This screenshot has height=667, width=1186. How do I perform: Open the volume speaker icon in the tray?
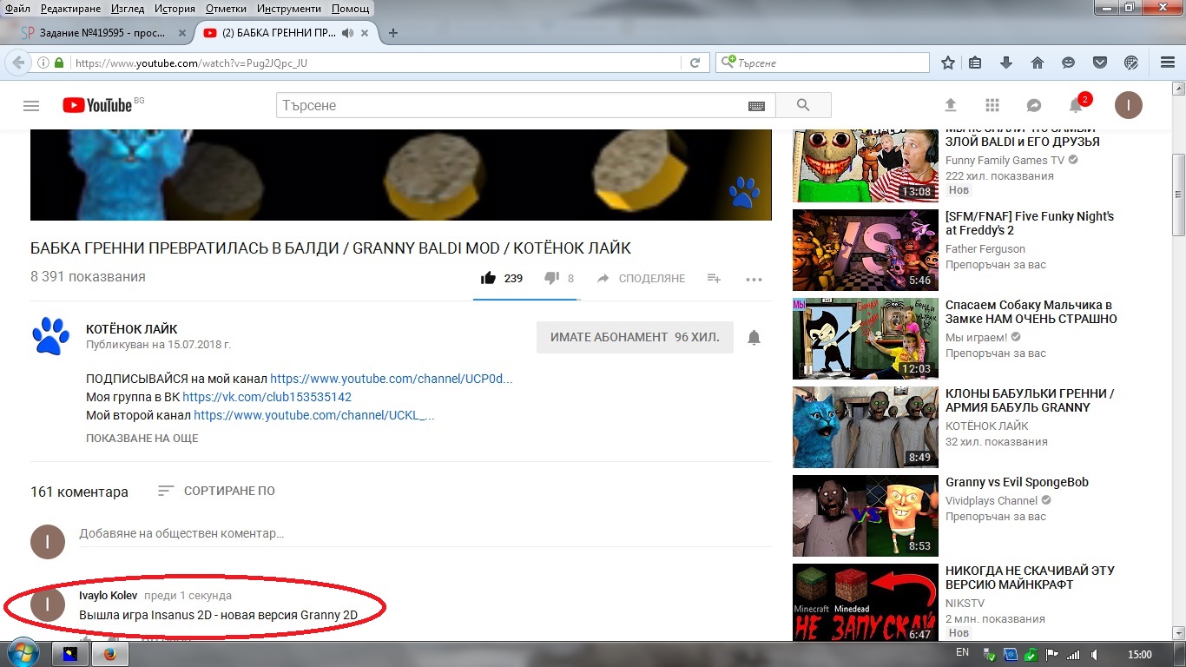pos(1096,654)
